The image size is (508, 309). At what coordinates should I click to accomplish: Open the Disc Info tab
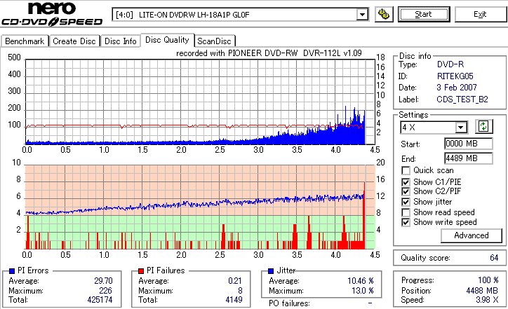pyautogui.click(x=120, y=41)
